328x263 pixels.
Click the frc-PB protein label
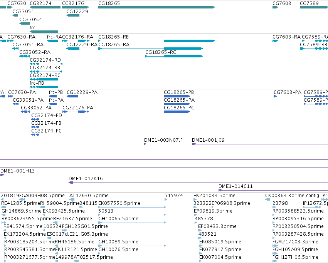click(56, 92)
